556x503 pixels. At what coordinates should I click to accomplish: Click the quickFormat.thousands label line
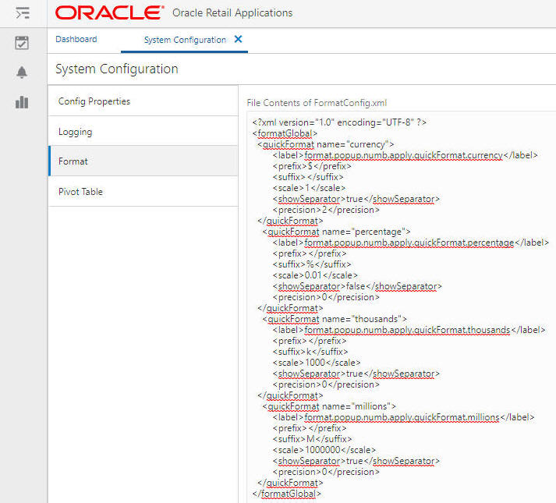409,330
